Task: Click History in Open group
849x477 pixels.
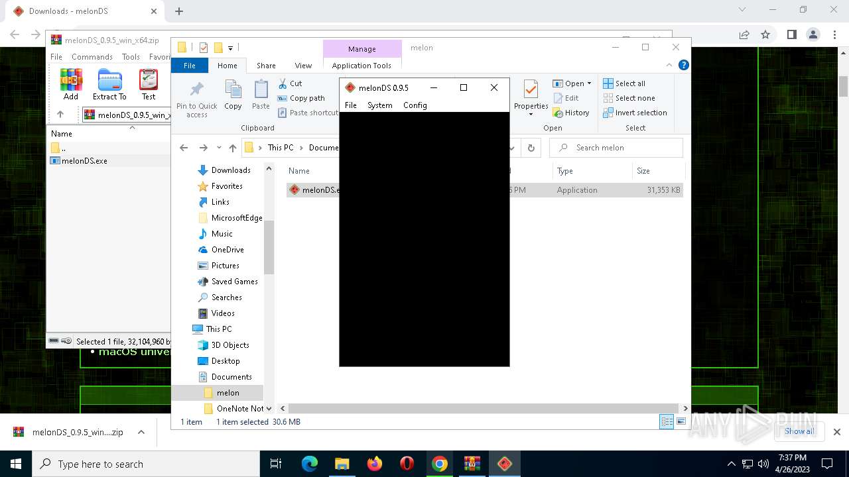Action: tap(571, 113)
